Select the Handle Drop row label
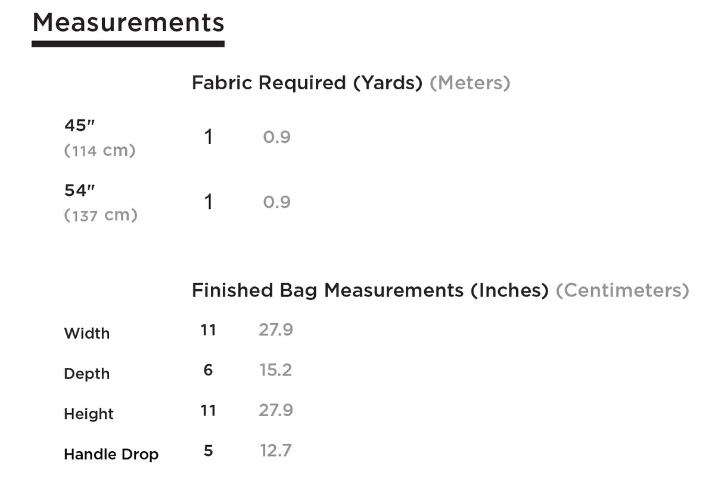715x494 pixels. [x=111, y=454]
